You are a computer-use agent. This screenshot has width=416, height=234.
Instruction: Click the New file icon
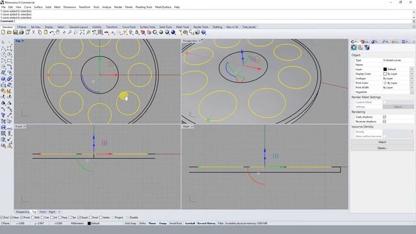3,32
